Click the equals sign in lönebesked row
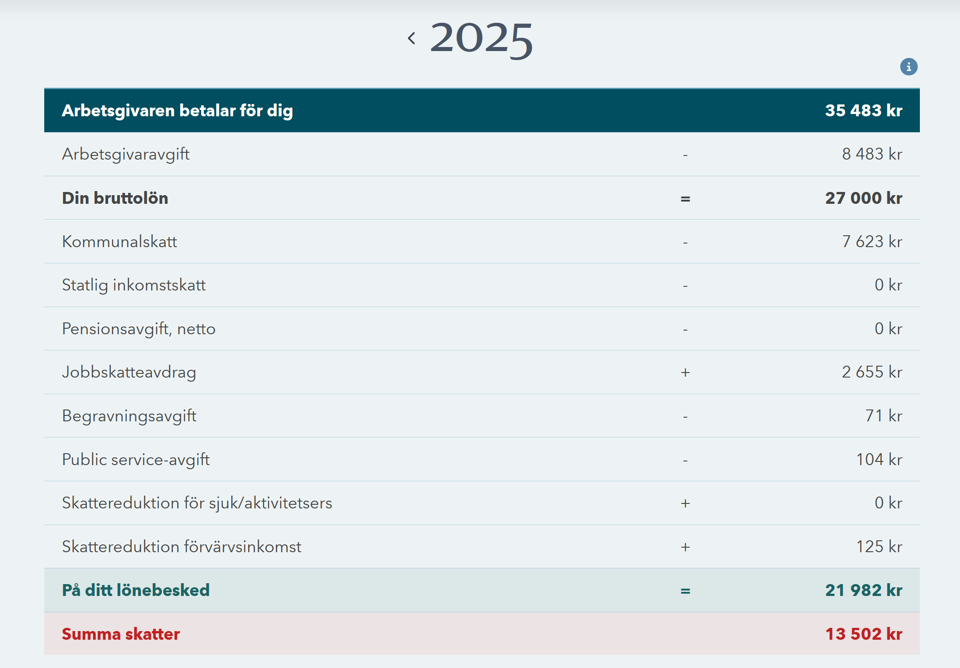This screenshot has height=668, width=960. [685, 591]
